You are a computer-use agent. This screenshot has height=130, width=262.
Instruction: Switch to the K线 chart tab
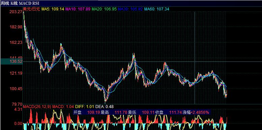[x=14, y=3]
